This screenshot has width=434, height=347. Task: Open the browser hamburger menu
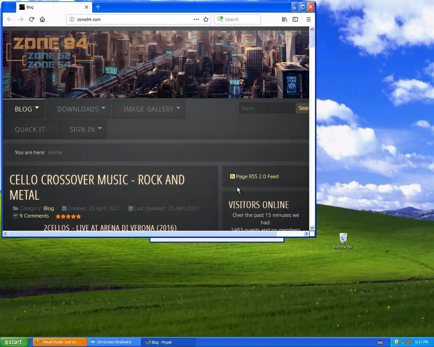tap(309, 19)
